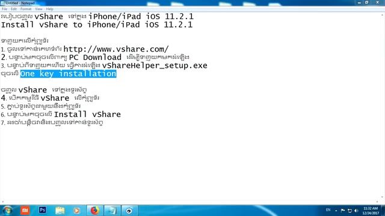Image resolution: width=385 pixels, height=216 pixels.
Task: Open Photoshop from the taskbar
Action: pos(43,210)
